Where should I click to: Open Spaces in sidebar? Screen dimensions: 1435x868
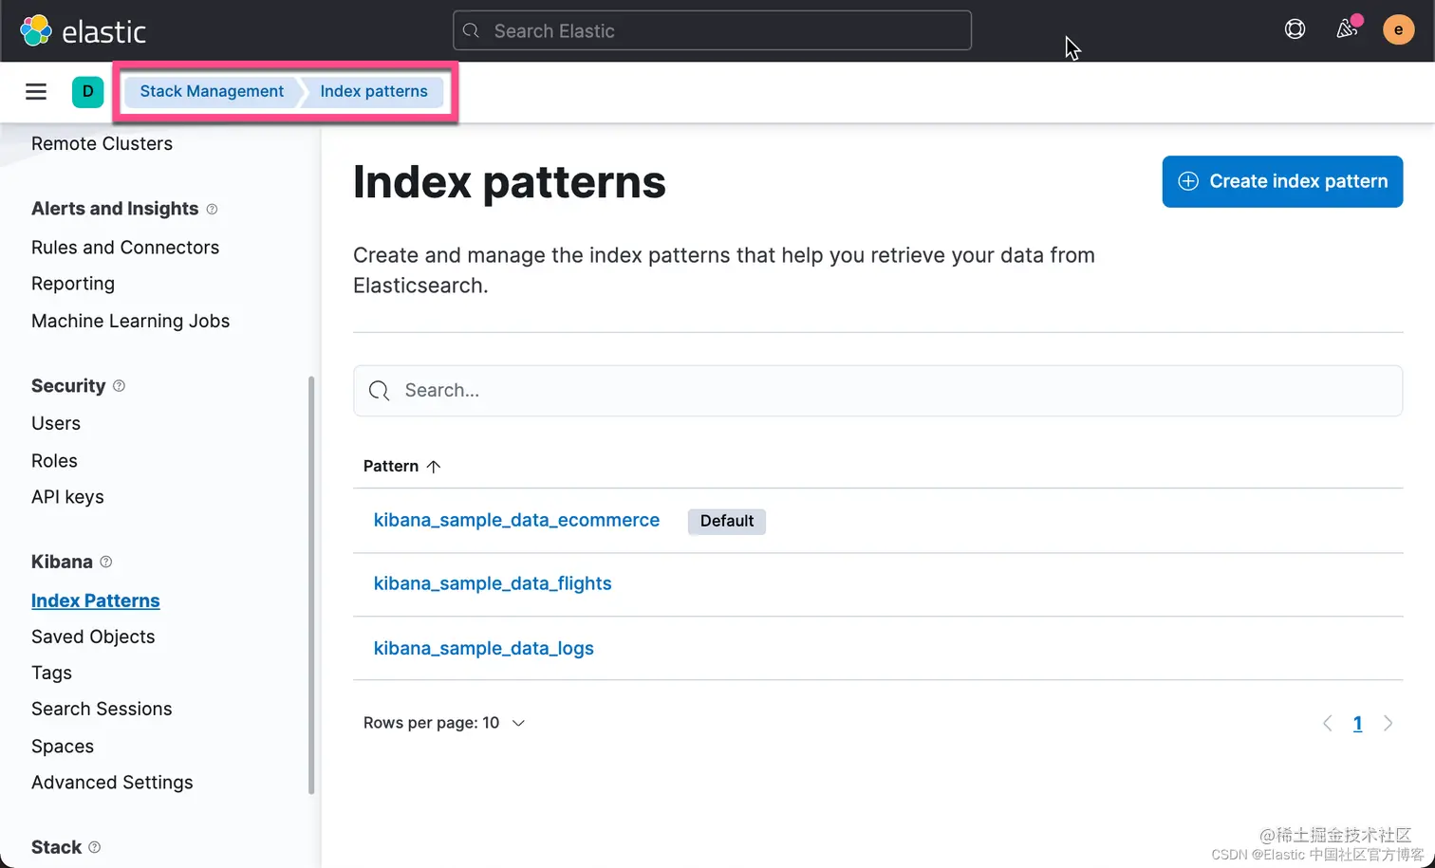(63, 746)
